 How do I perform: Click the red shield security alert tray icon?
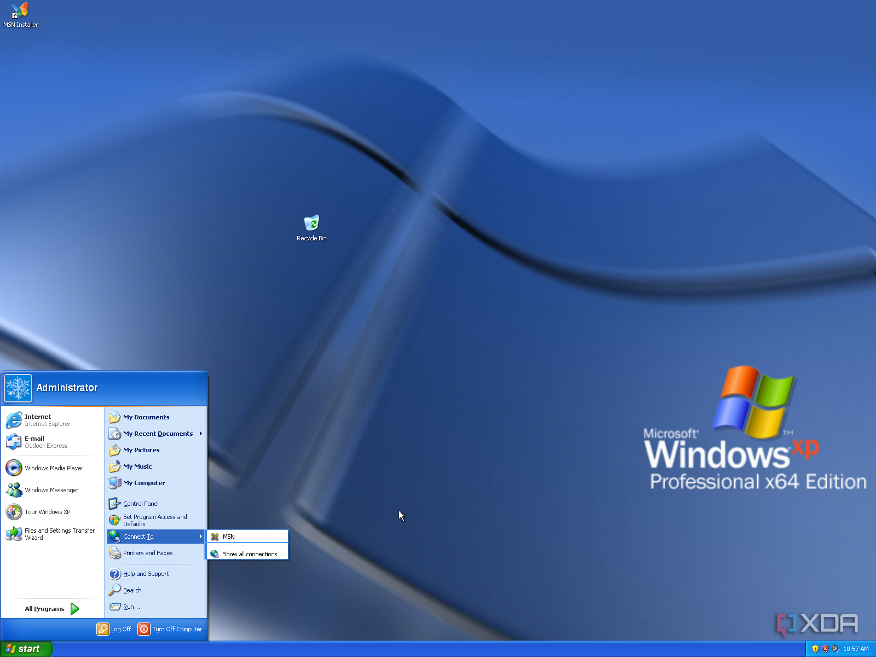(x=825, y=649)
